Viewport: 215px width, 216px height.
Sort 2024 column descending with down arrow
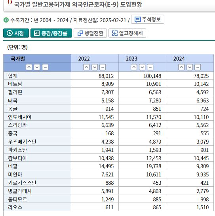[190, 67]
